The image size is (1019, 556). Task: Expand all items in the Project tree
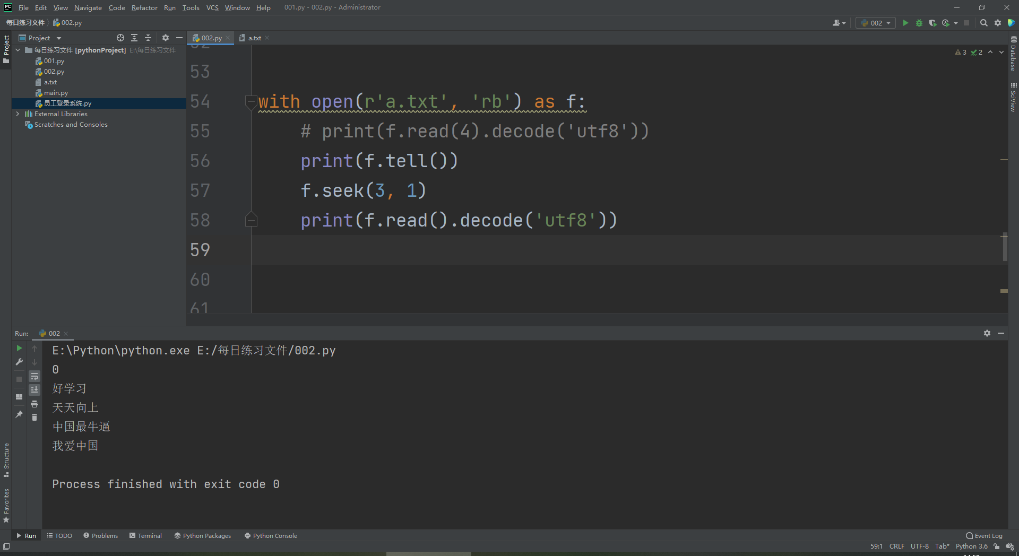[x=134, y=38]
